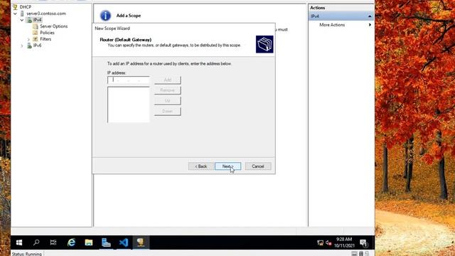Click the Add a Scope heading text

tap(129, 16)
